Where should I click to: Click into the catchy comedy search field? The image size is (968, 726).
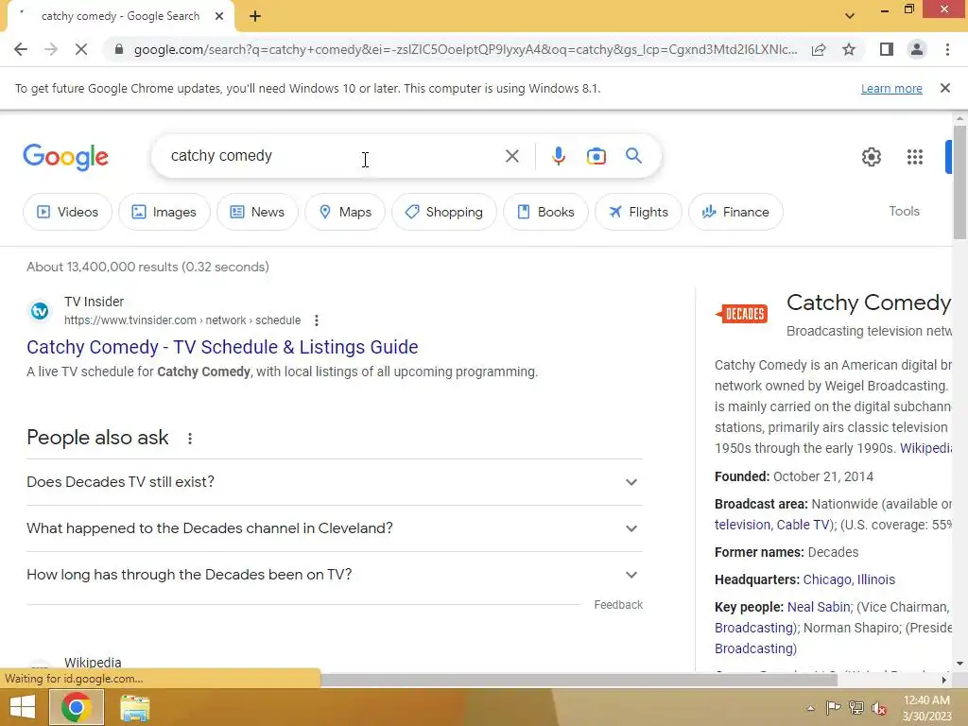(x=334, y=156)
